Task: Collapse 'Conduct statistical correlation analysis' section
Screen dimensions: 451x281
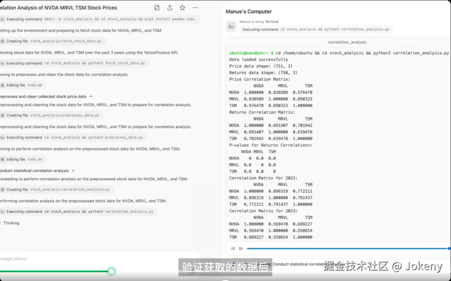Action: coord(73,171)
